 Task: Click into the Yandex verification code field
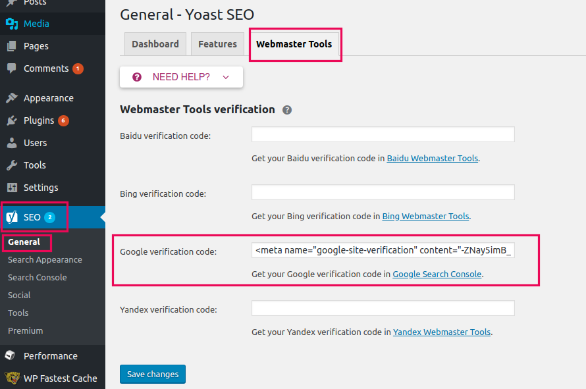point(383,309)
